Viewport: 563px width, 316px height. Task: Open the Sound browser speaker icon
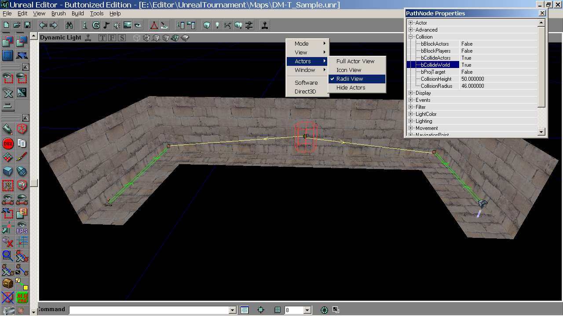pyautogui.click(x=117, y=25)
